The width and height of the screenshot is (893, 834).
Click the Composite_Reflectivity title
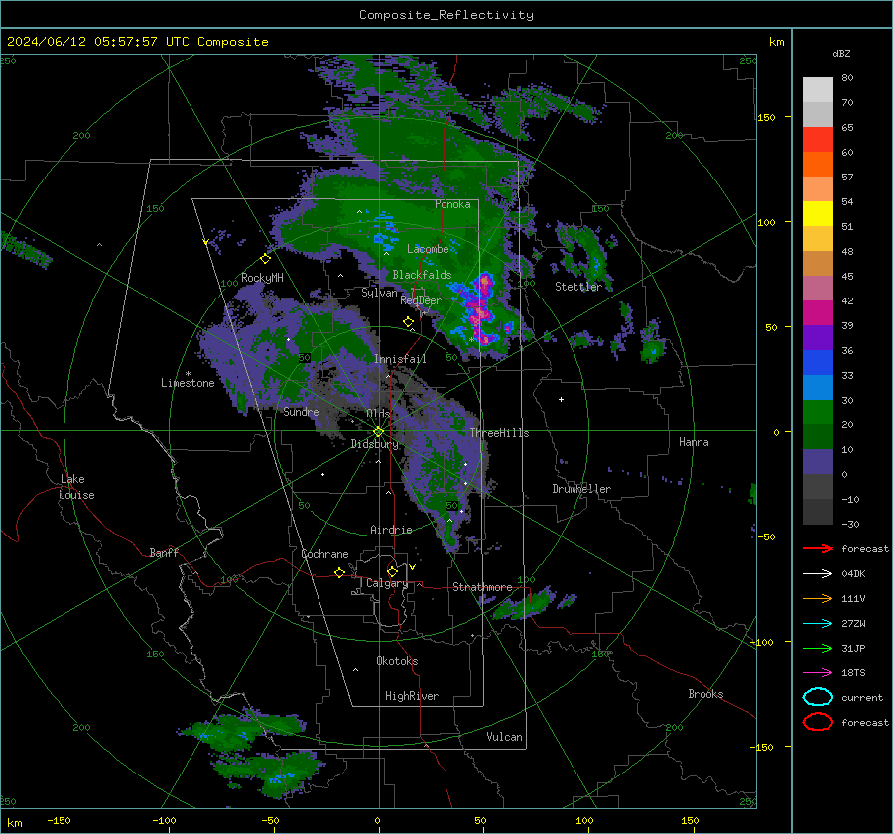point(446,15)
